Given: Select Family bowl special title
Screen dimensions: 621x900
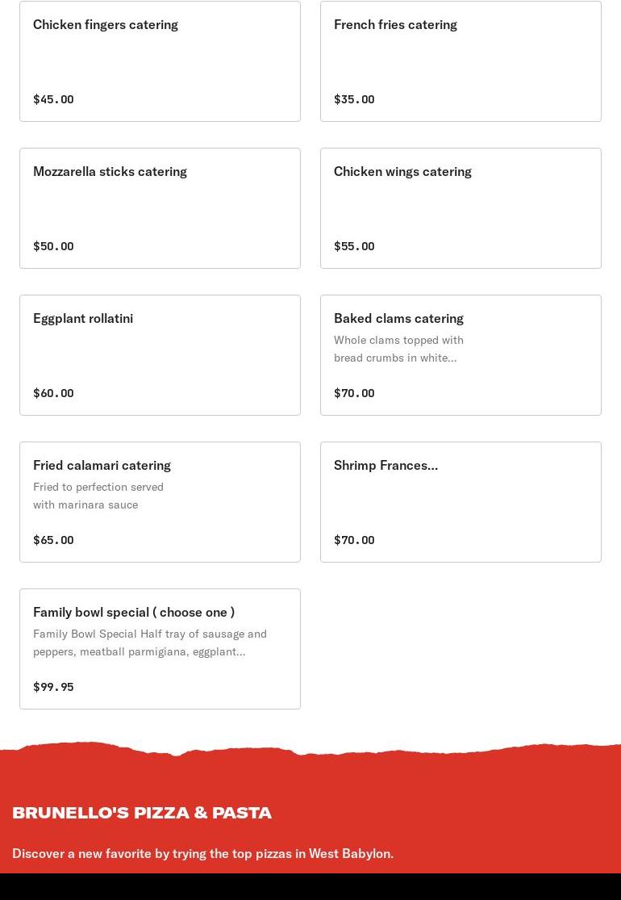Looking at the screenshot, I should [x=134, y=612].
